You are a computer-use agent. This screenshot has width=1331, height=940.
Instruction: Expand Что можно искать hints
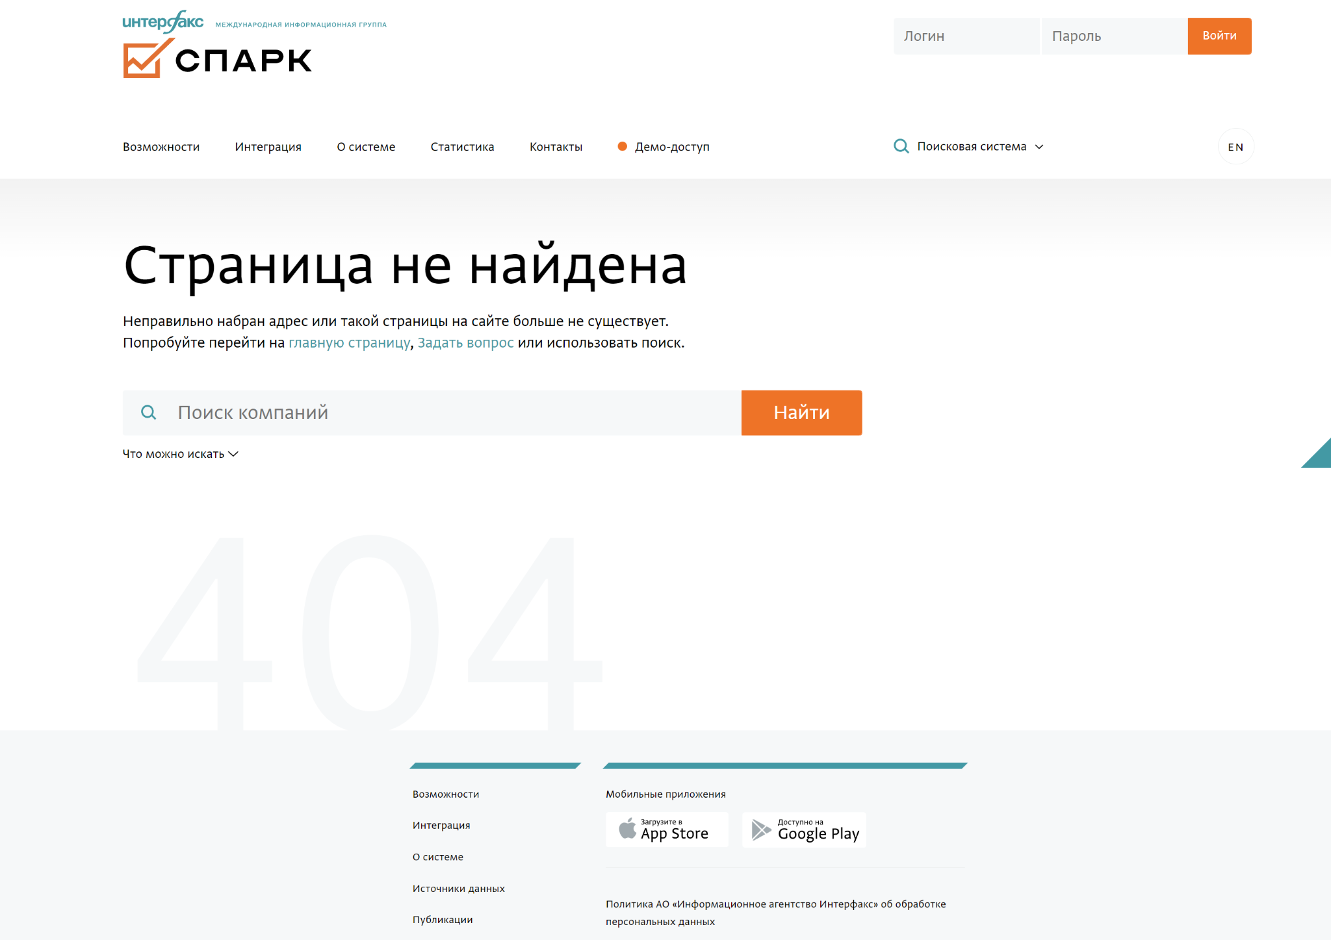[x=180, y=454]
